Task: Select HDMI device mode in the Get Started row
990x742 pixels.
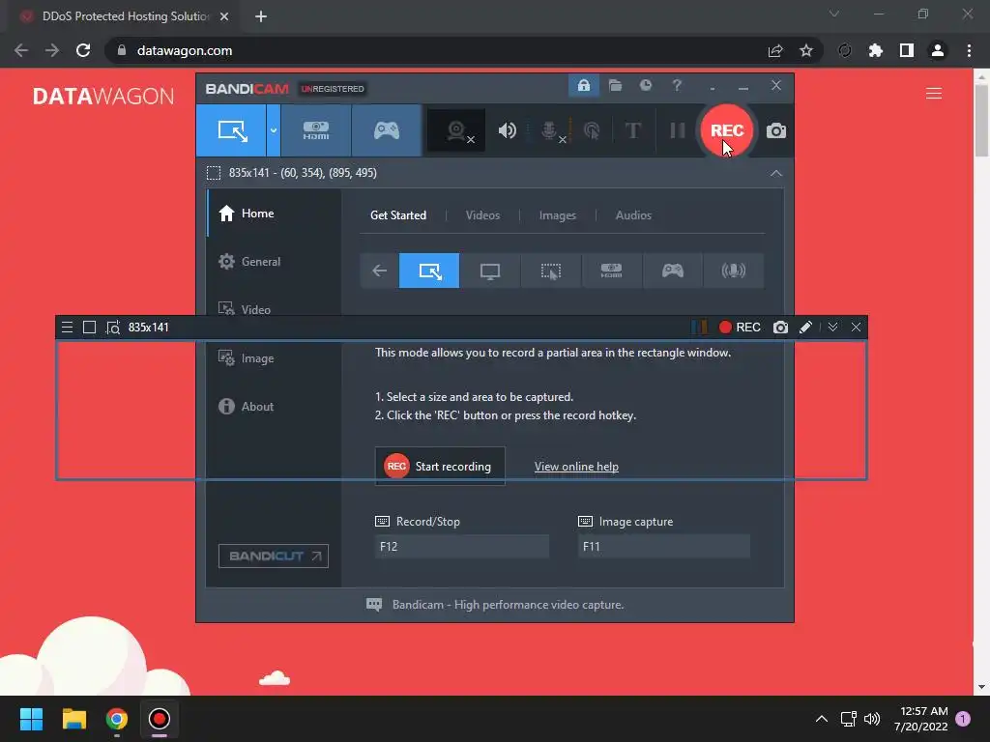Action: click(x=611, y=271)
